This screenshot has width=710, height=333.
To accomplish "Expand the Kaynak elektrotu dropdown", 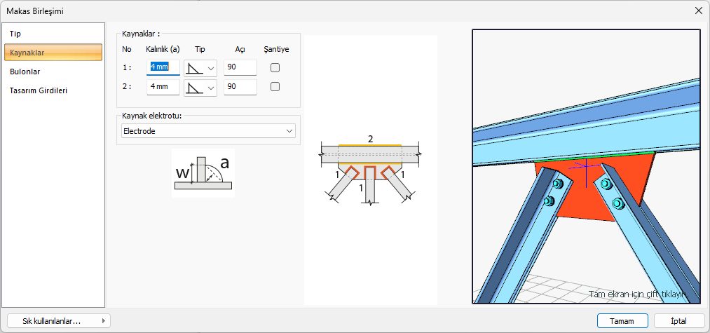I will (x=207, y=131).
